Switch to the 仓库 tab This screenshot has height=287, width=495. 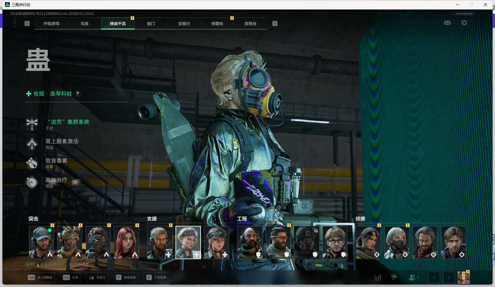tap(85, 24)
